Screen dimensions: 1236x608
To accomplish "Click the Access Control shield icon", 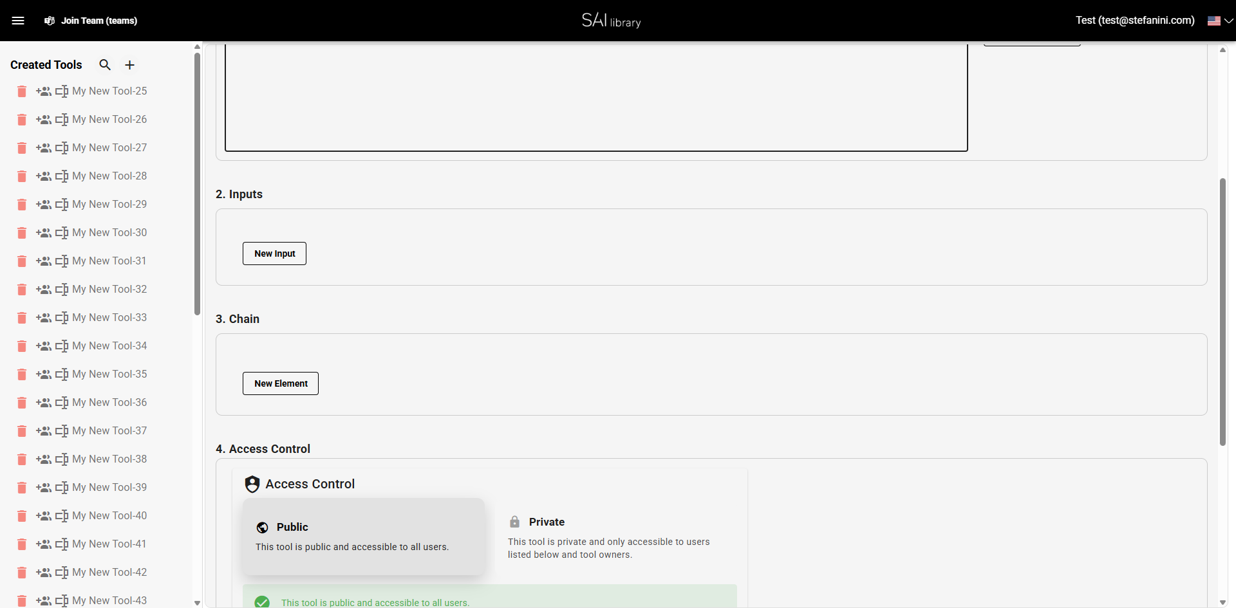I will pos(252,483).
